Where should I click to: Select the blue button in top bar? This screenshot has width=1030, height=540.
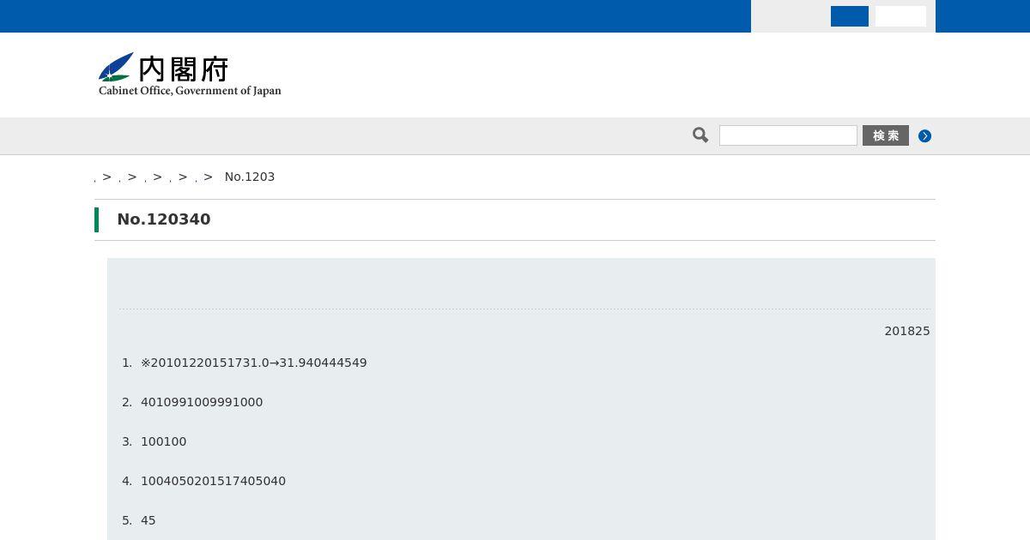point(850,16)
